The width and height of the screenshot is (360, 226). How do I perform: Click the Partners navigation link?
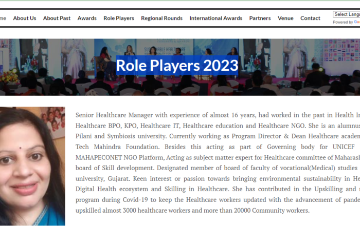click(x=260, y=18)
